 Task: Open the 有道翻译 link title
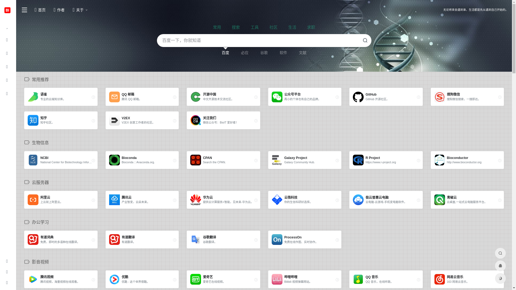click(x=128, y=237)
